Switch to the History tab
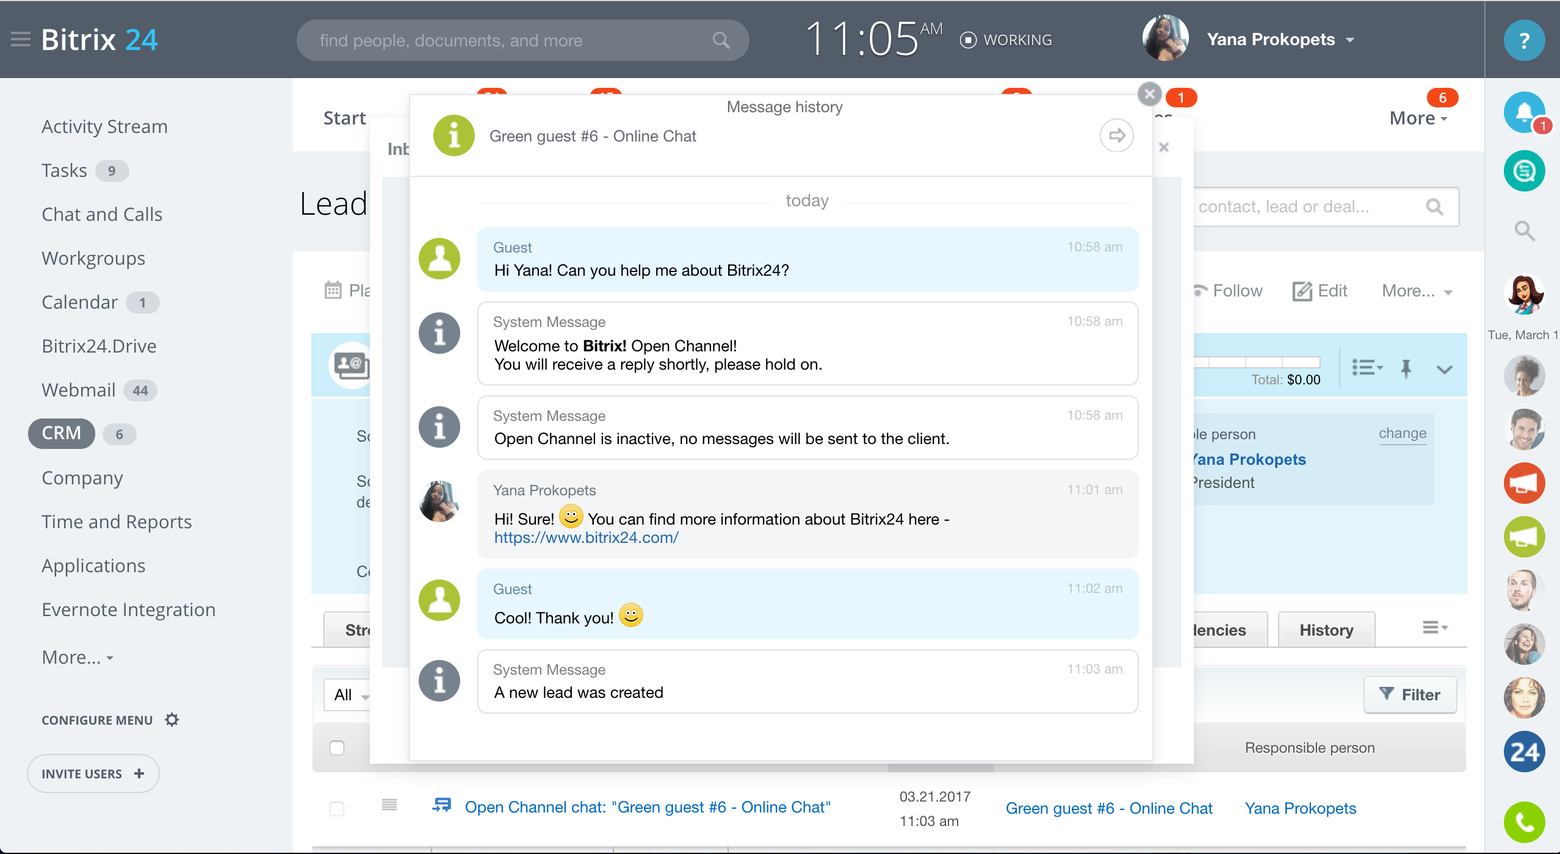Image resolution: width=1560 pixels, height=854 pixels. point(1326,630)
